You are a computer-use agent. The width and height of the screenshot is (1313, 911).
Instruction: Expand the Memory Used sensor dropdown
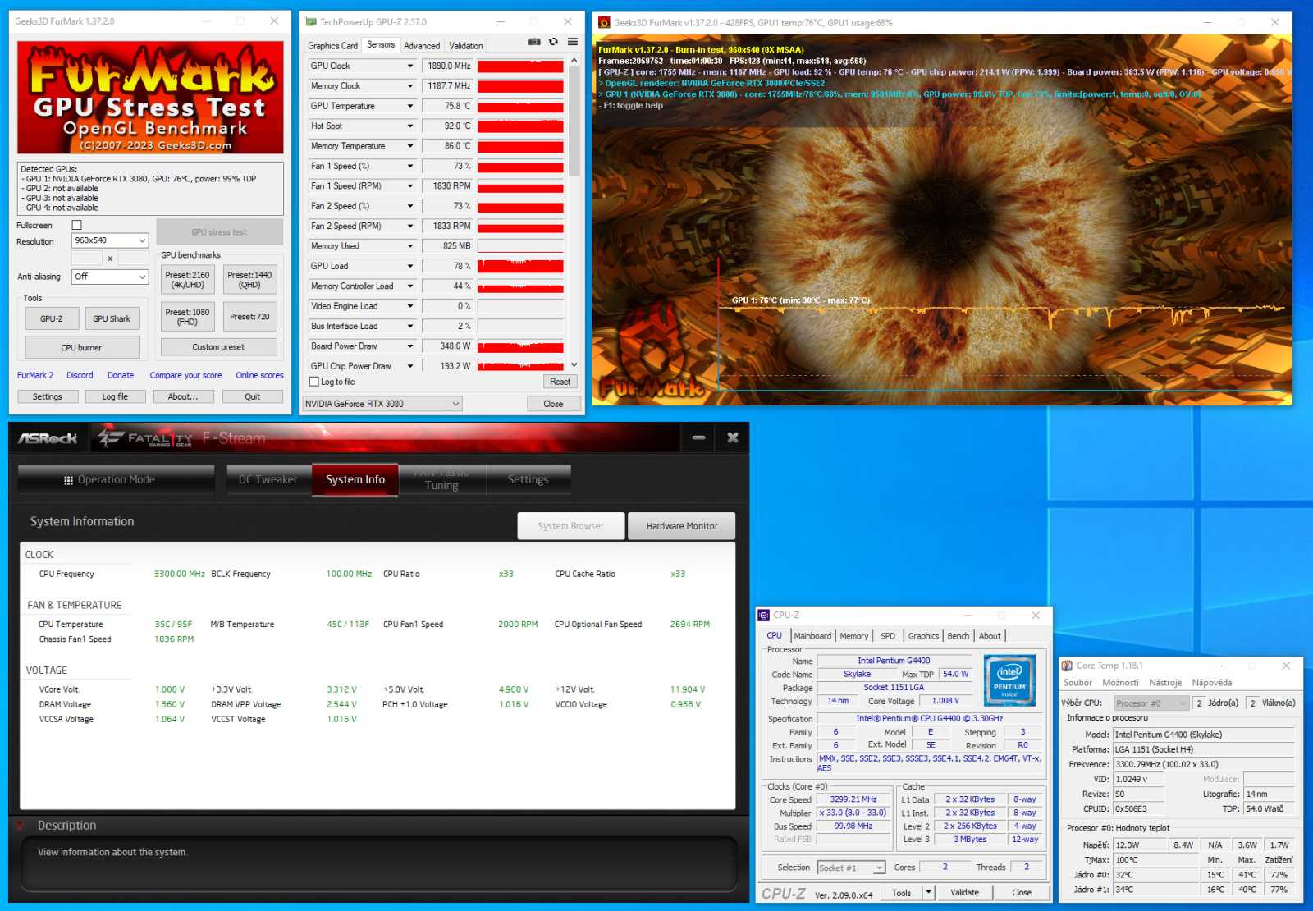[x=410, y=246]
